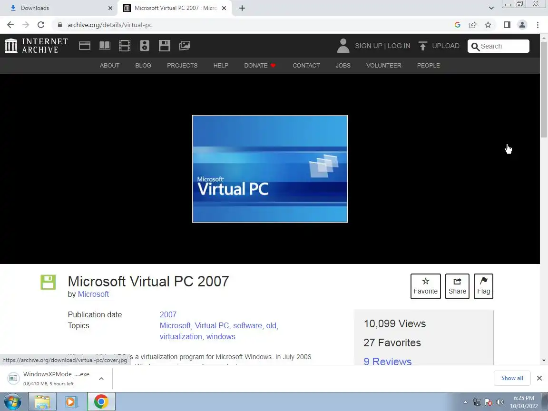Open the Web (Wayback) media icon
The width and height of the screenshot is (548, 411).
(85, 46)
